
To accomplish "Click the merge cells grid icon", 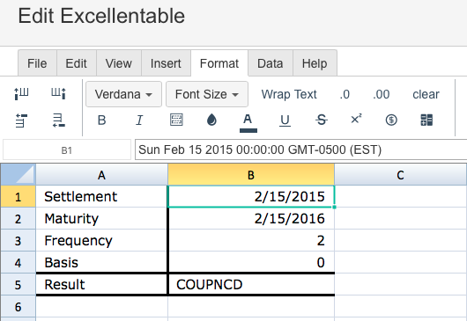I will tap(426, 120).
